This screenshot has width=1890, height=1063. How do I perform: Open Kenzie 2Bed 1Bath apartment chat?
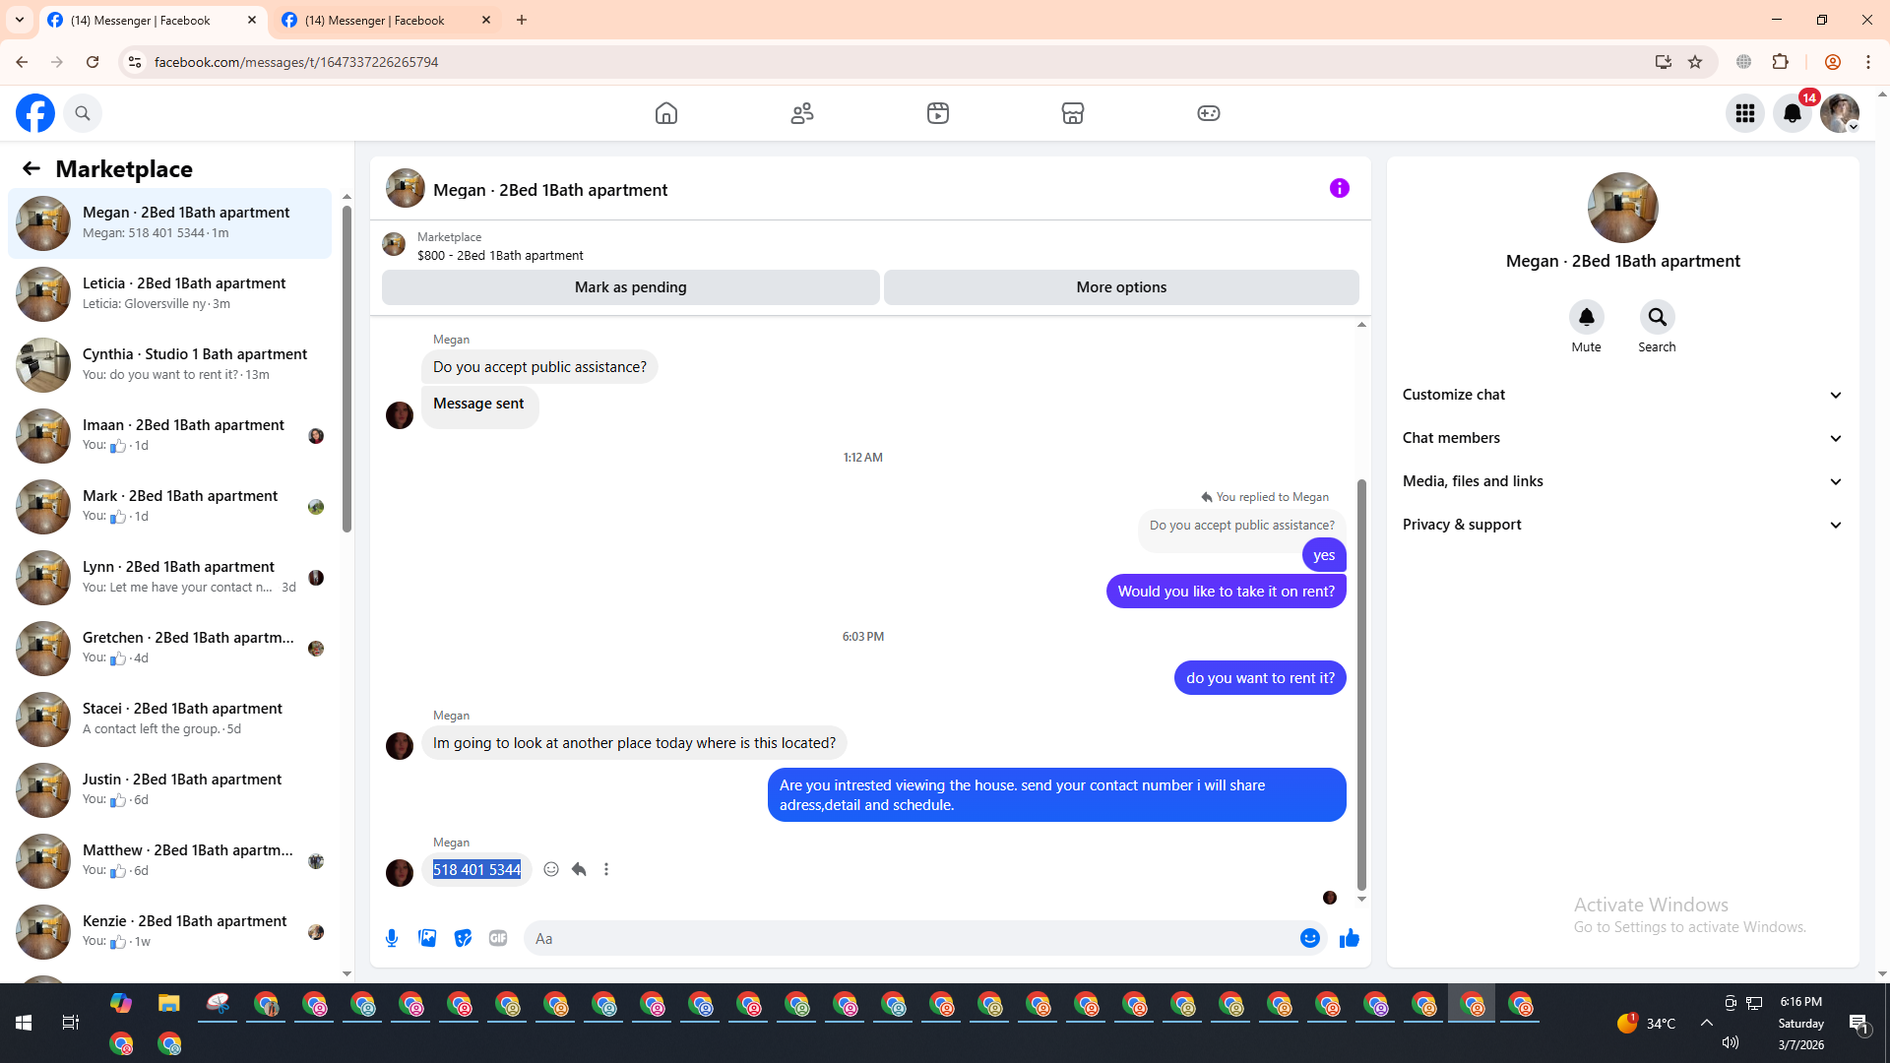170,932
